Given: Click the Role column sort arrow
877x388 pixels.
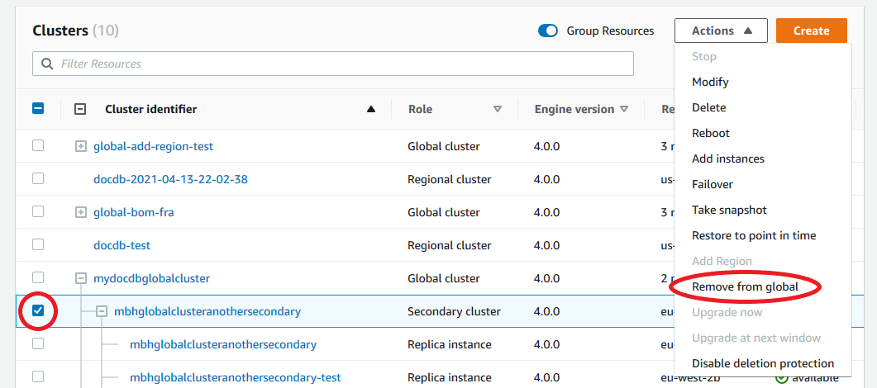Looking at the screenshot, I should click(x=497, y=109).
